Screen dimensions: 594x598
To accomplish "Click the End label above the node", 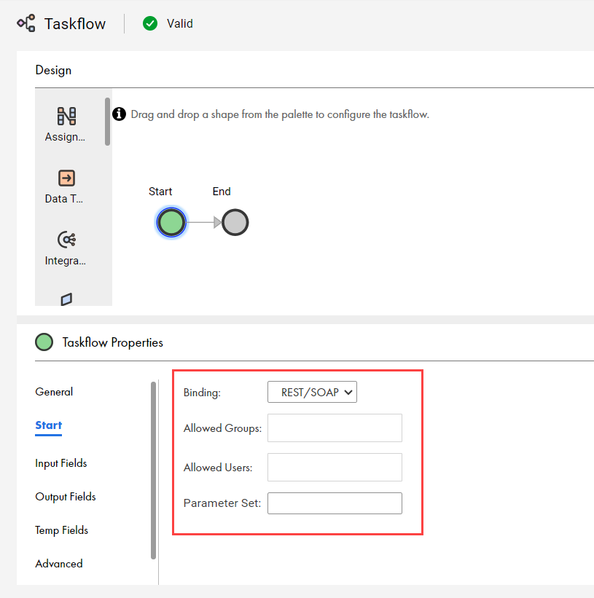I will (222, 191).
